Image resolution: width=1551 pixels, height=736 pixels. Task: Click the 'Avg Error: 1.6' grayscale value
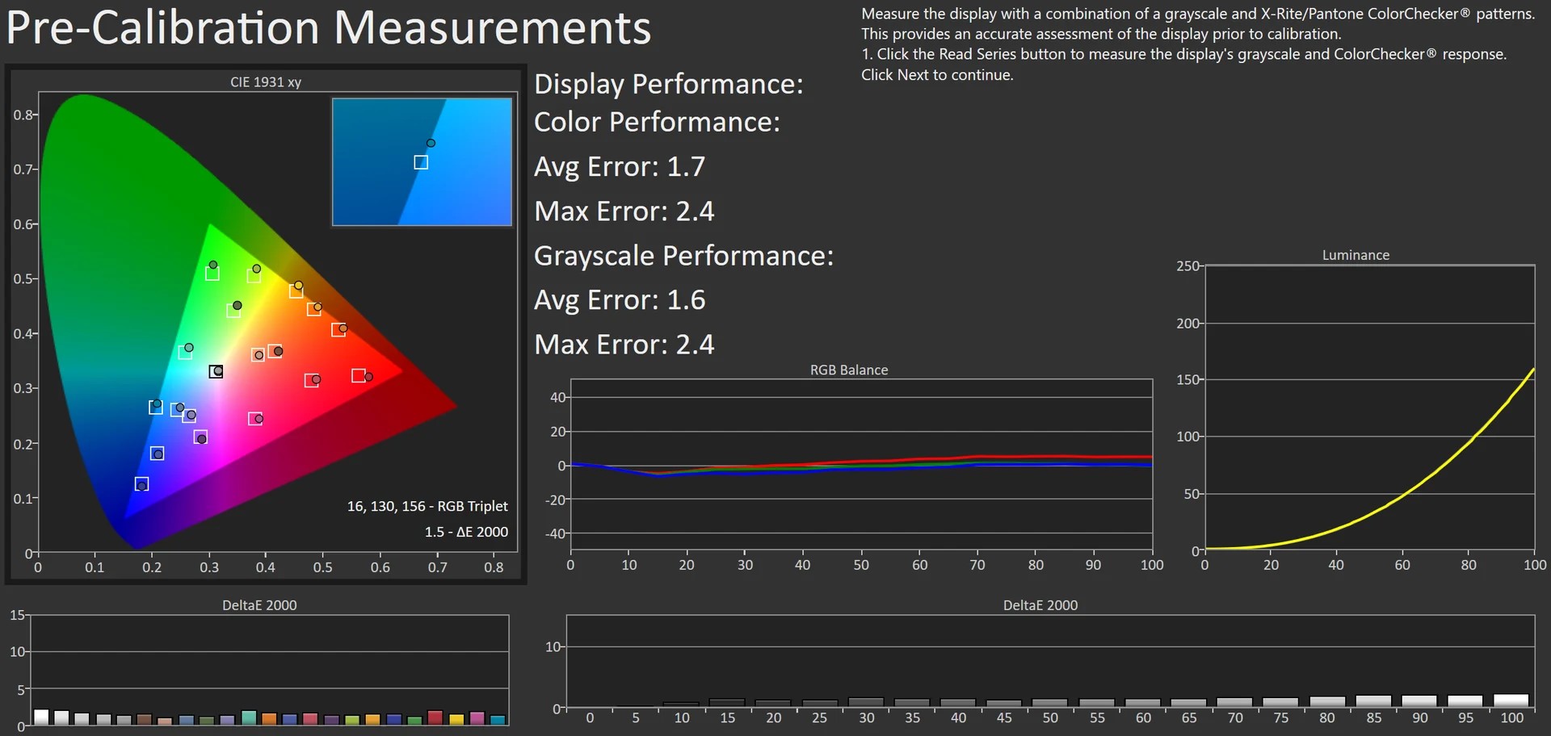coord(620,299)
